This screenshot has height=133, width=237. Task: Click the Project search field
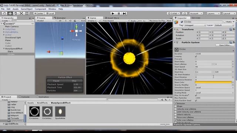[132, 100]
